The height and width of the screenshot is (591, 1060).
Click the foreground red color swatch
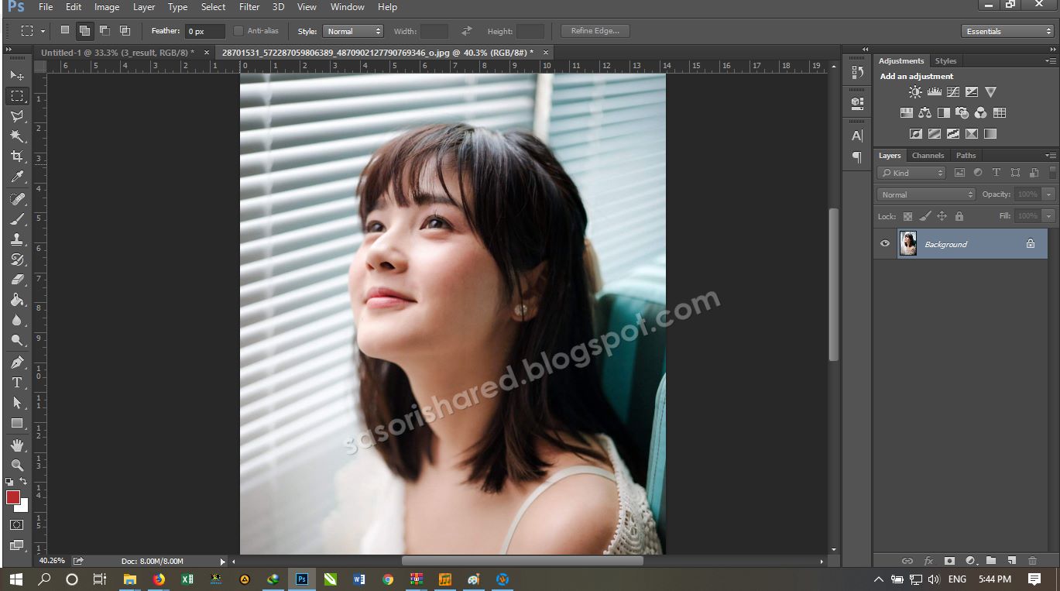click(13, 497)
